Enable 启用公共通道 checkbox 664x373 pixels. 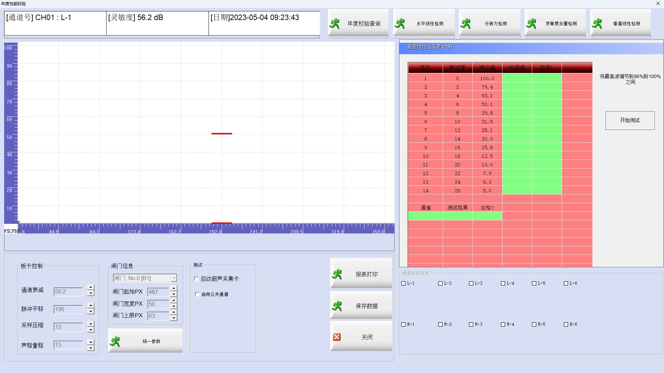click(x=197, y=294)
